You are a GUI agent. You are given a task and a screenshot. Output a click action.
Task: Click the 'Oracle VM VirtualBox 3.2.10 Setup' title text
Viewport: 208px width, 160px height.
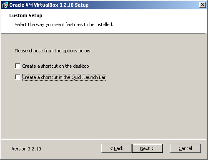(x=49, y=5)
